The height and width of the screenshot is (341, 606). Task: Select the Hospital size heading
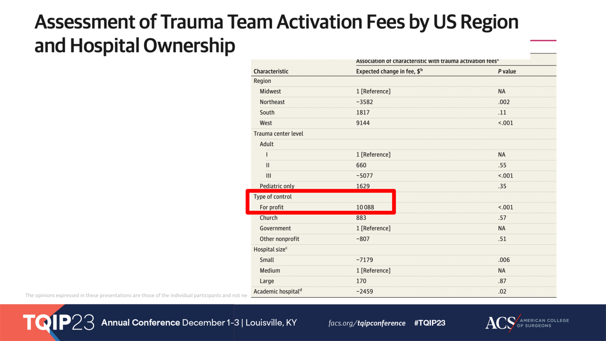270,249
